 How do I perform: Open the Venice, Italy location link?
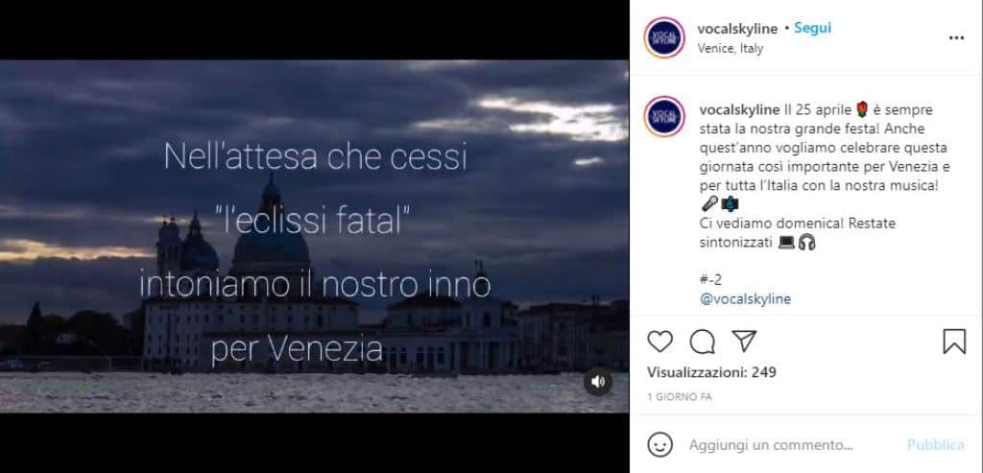click(731, 48)
